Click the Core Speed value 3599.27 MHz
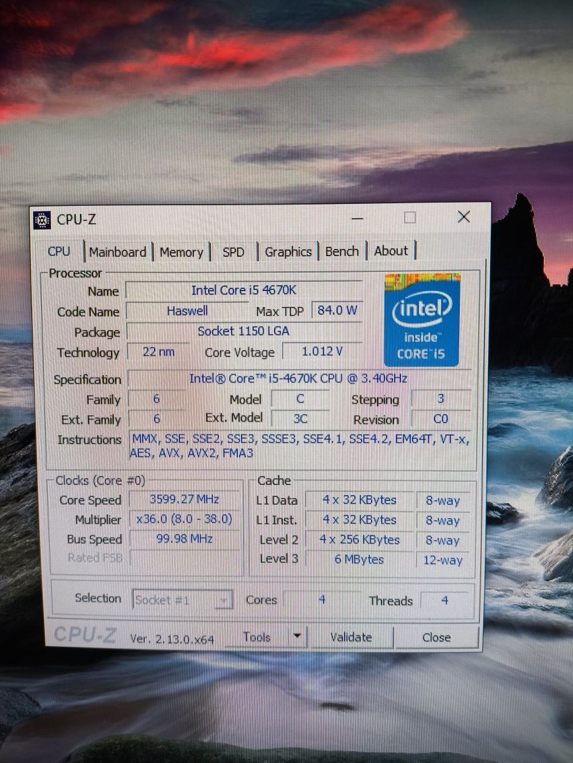Viewport: 573px width, 763px height. click(185, 499)
